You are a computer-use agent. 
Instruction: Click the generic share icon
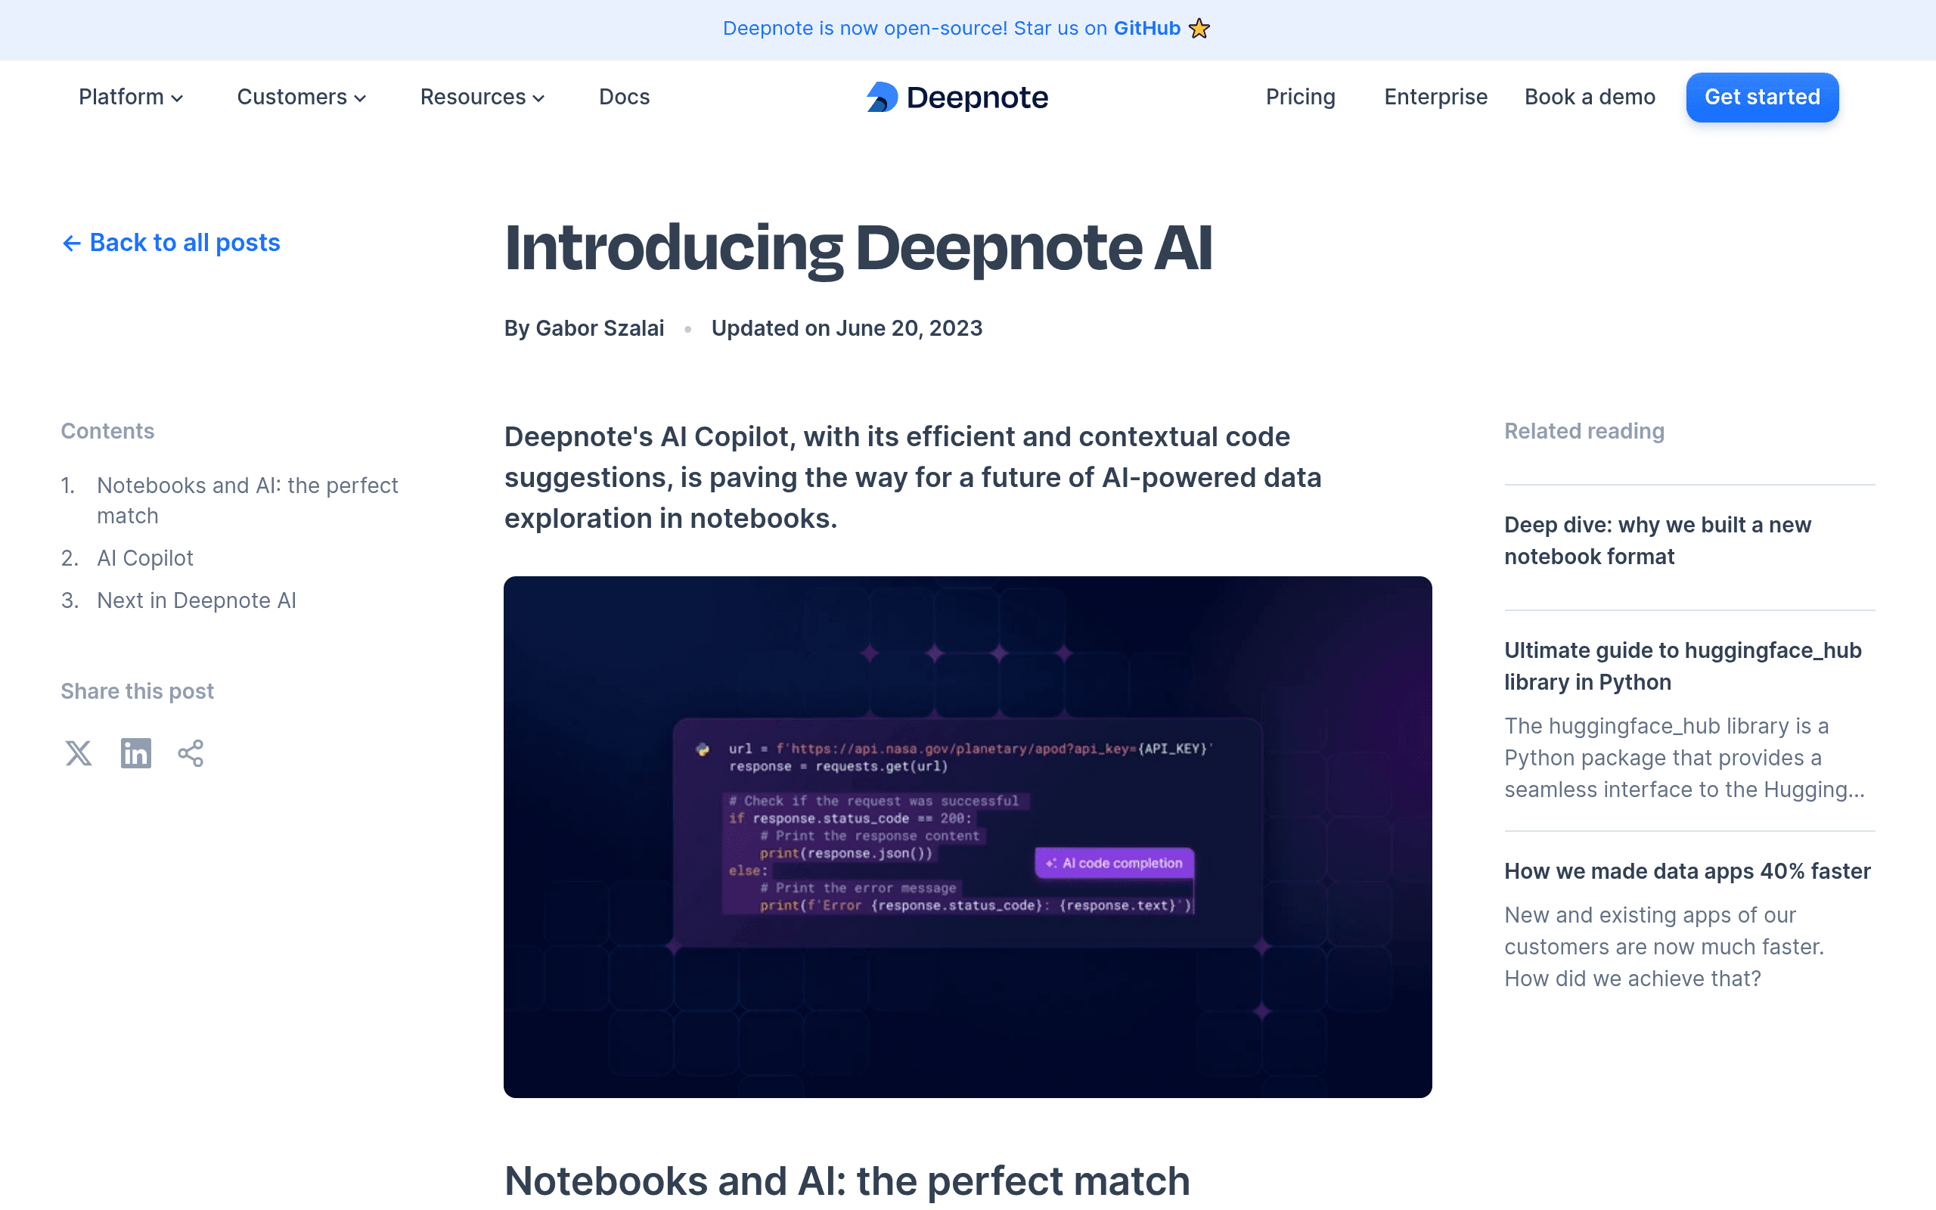click(191, 753)
